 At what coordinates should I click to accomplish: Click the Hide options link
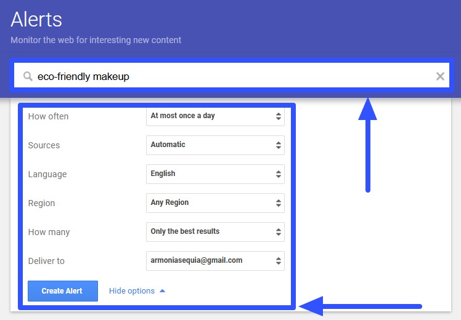[132, 291]
